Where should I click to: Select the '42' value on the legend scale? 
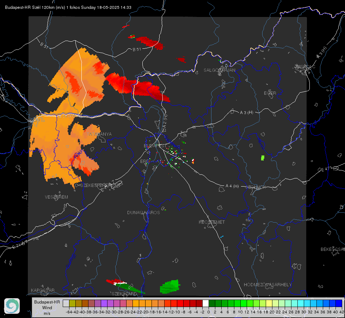point(341,312)
